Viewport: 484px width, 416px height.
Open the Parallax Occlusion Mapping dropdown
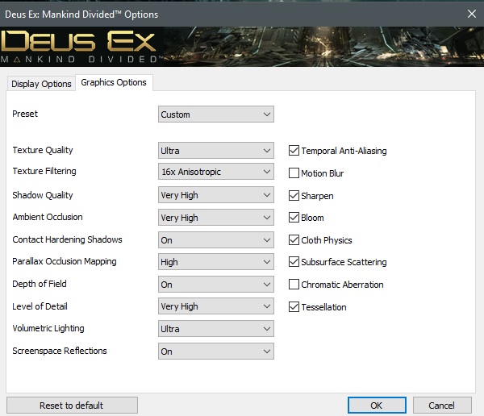(216, 262)
